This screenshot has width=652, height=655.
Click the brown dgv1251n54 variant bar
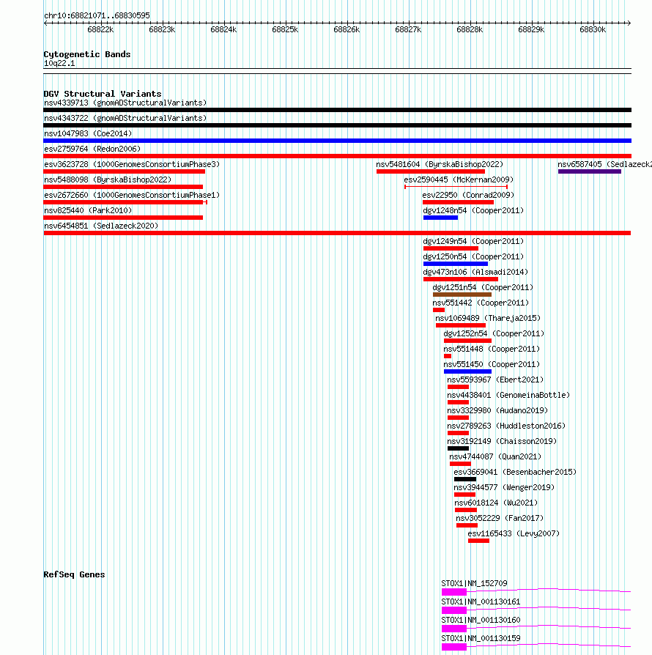click(462, 295)
